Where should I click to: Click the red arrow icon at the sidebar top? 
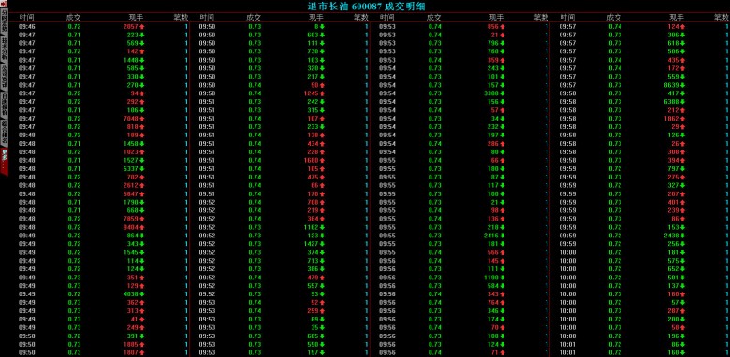click(x=4, y=4)
